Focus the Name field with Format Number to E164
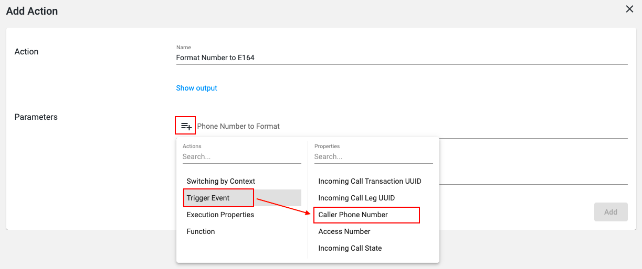The height and width of the screenshot is (269, 642). click(402, 58)
